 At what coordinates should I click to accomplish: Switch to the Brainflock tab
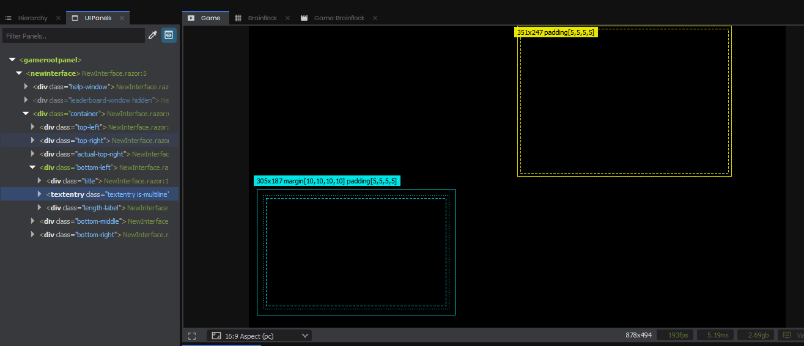[262, 18]
